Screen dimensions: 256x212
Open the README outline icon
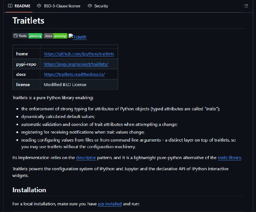pyautogui.click(x=246, y=6)
